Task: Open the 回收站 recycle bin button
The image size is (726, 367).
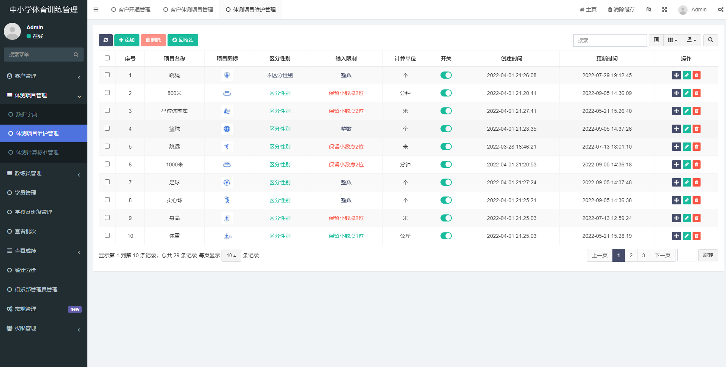Action: pyautogui.click(x=183, y=40)
